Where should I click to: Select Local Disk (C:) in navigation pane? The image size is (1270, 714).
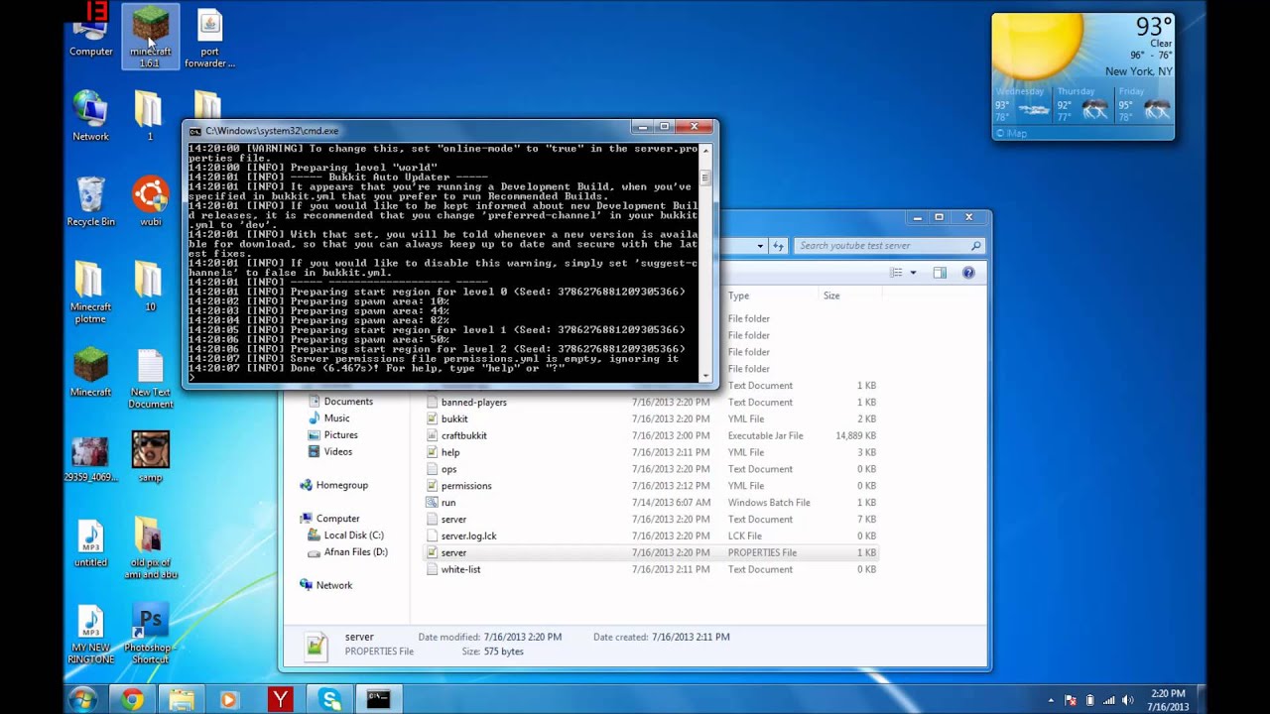pyautogui.click(x=353, y=535)
